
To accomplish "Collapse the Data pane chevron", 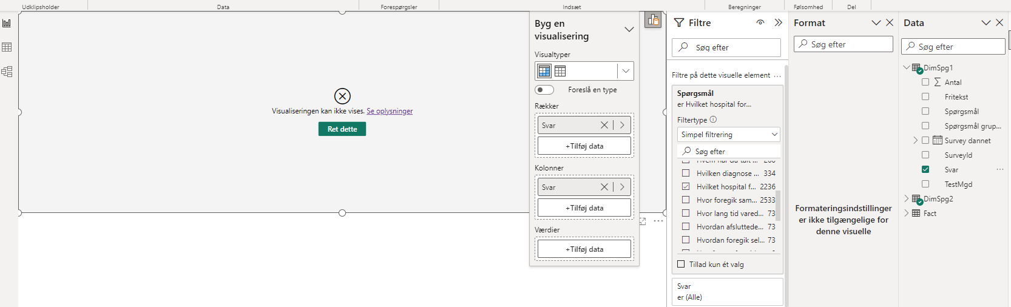I will tap(986, 22).
